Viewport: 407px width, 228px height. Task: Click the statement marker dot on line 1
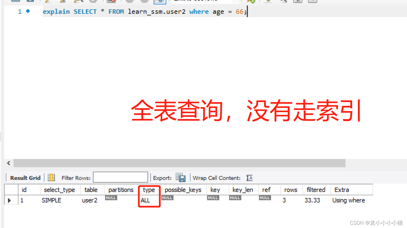[x=28, y=11]
